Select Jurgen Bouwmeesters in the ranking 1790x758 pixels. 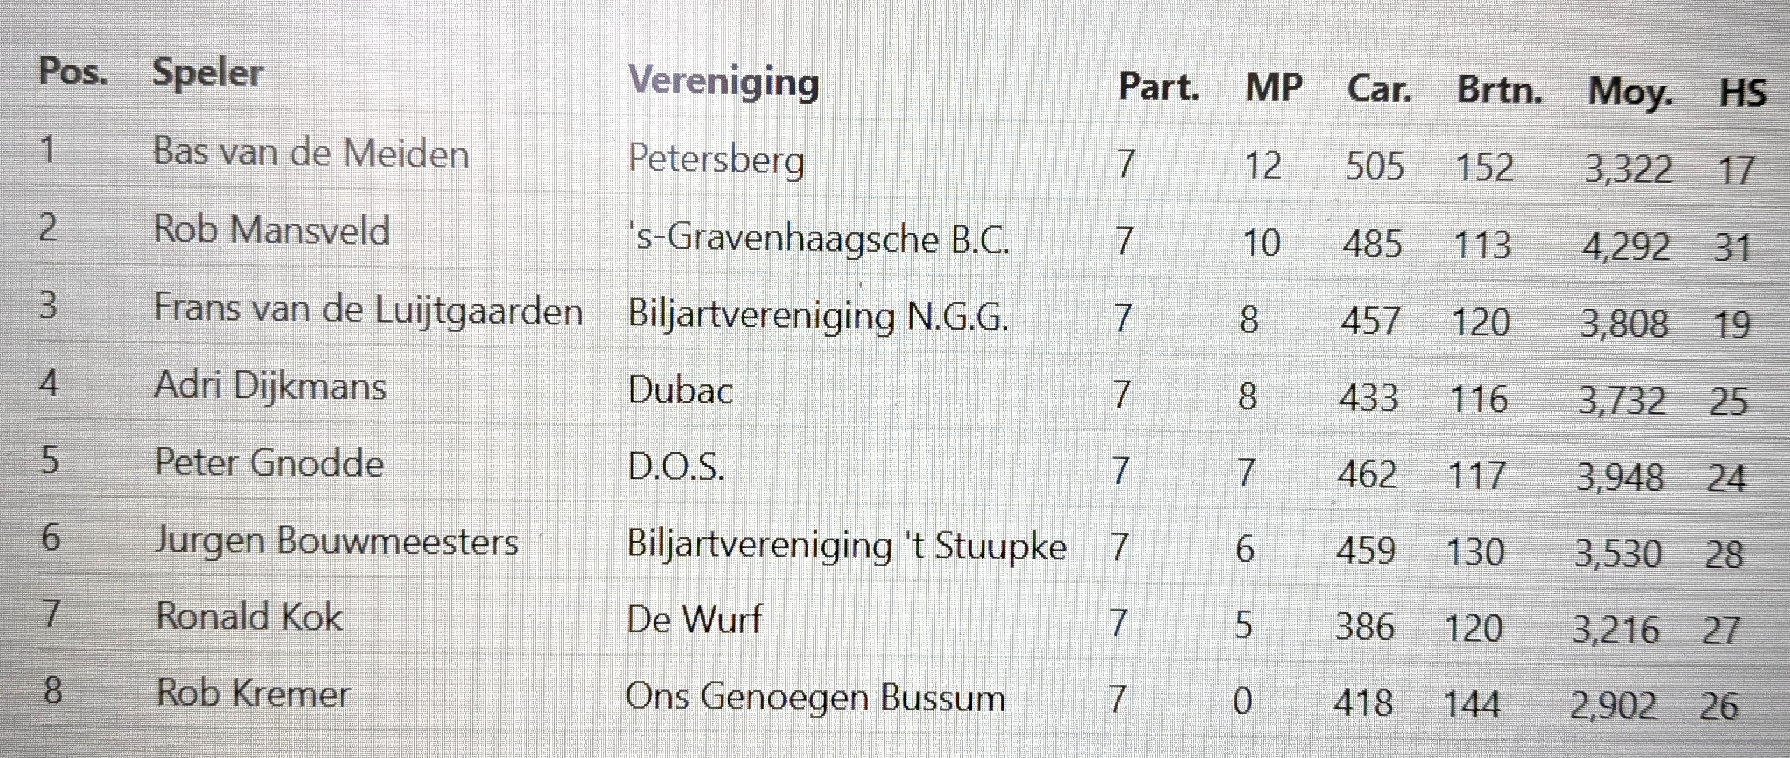336,540
